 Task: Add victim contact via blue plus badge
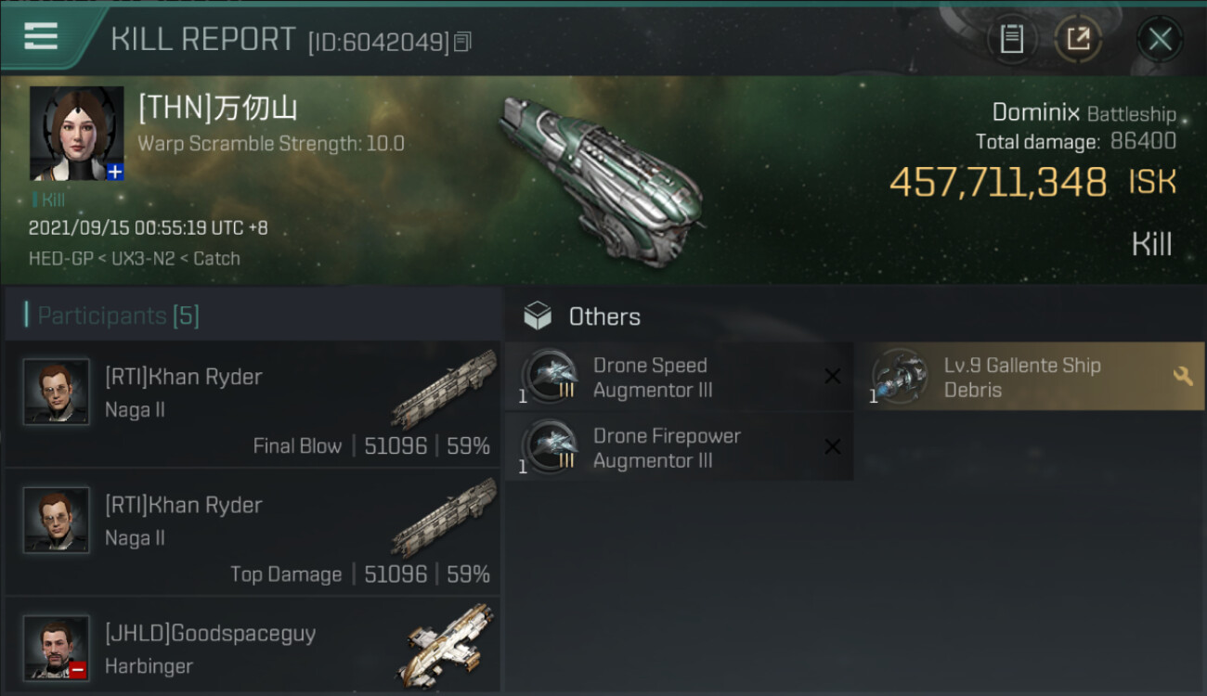pos(115,172)
